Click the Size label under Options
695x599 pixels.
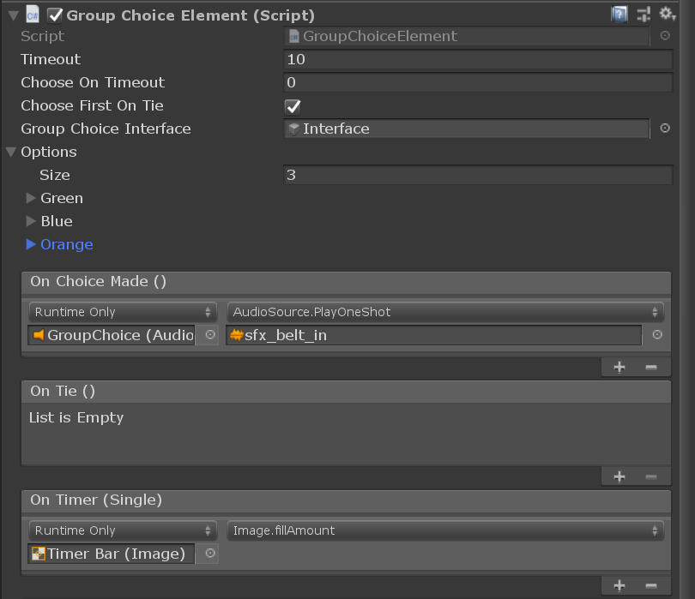(55, 176)
